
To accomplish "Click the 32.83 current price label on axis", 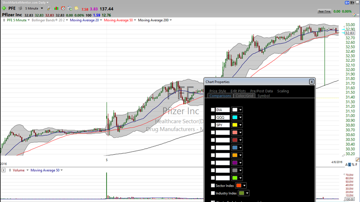I will 349,33.
